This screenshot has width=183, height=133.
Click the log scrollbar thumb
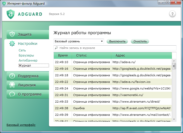point(174,66)
